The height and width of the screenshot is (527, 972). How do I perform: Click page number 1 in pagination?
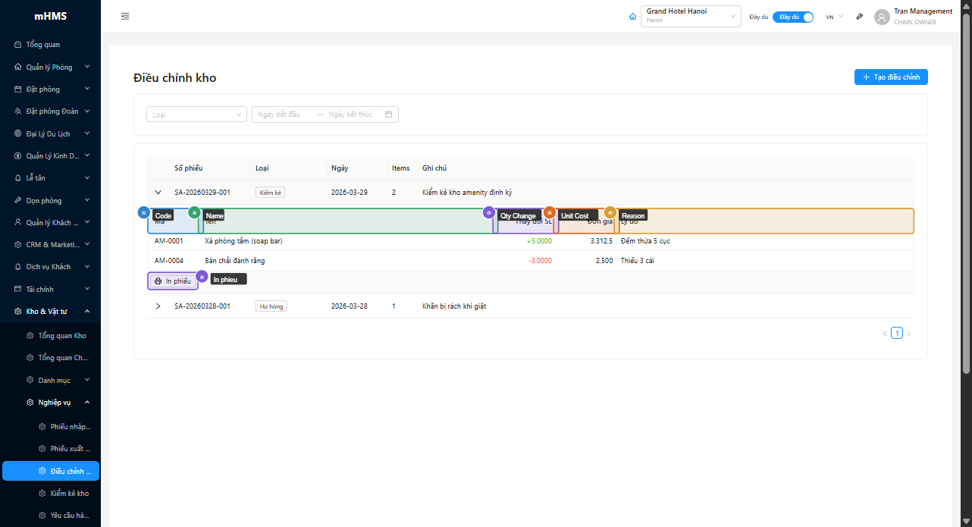click(x=897, y=334)
